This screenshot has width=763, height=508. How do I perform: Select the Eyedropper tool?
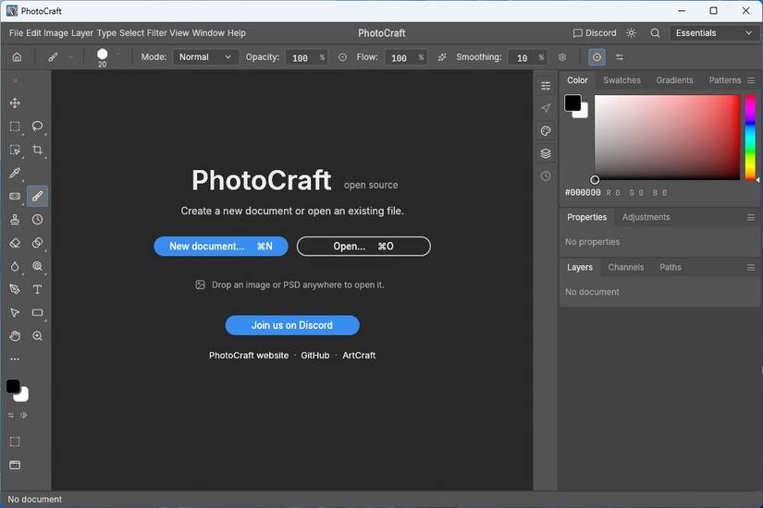coord(15,173)
